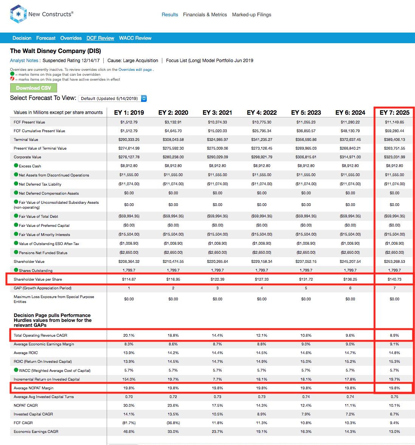Click green dot beside Value of Outstanding ESO After-Tax
The image size is (415, 445).
pos(16,243)
